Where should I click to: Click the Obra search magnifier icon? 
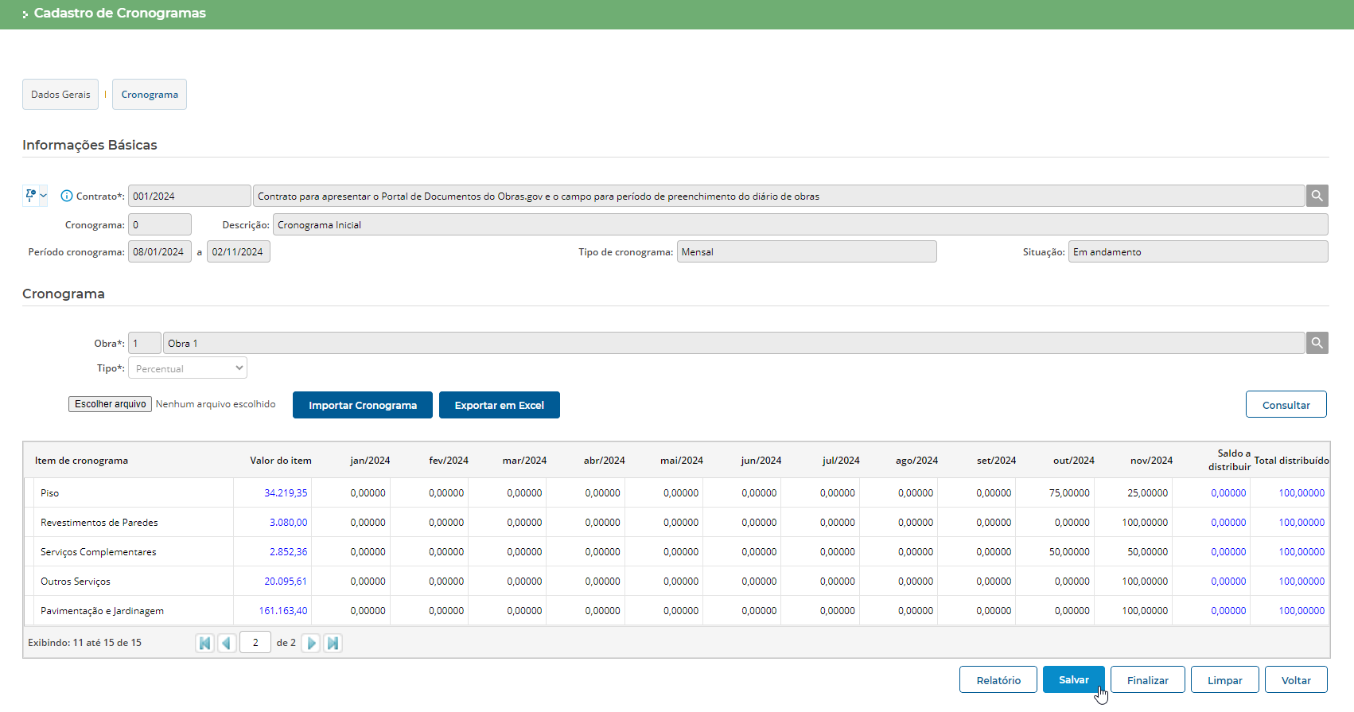(1317, 343)
